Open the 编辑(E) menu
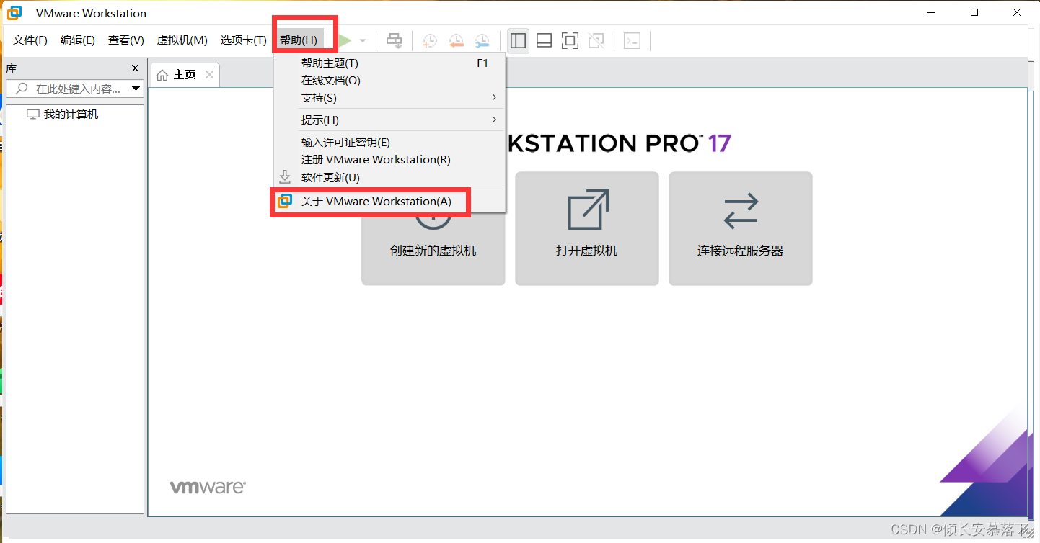The width and height of the screenshot is (1040, 543). (x=78, y=40)
